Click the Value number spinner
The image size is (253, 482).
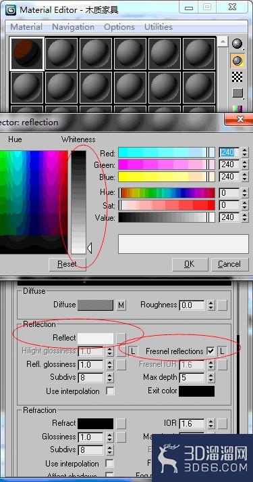point(244,217)
